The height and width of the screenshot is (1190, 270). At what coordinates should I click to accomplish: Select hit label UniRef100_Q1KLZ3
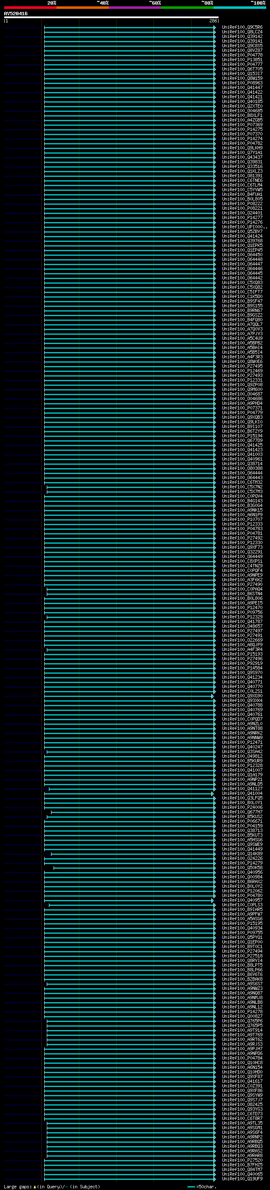point(242,171)
